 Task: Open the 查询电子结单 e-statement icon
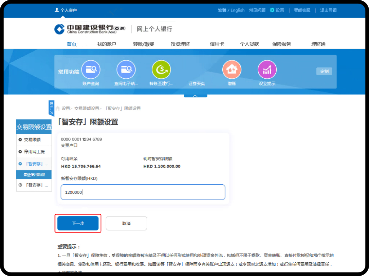[126, 70]
